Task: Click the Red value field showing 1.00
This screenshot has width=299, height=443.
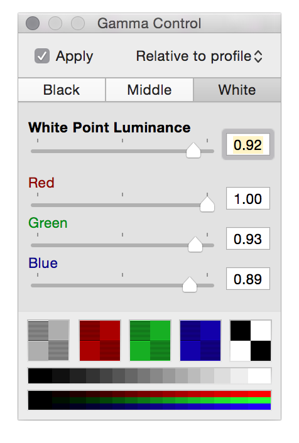Action: [x=248, y=198]
